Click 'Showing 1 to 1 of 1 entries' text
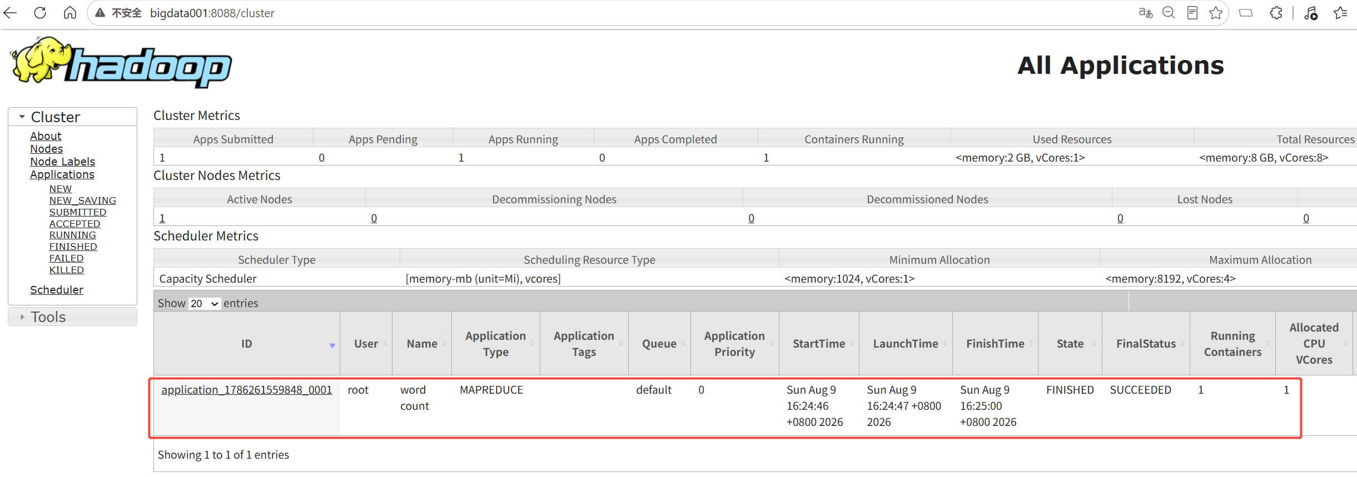The height and width of the screenshot is (477, 1357). (223, 455)
